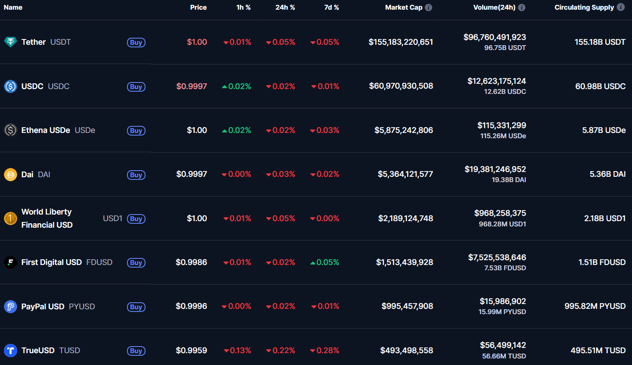Open the Volume(24h) info tooltip icon
The width and height of the screenshot is (632, 365).
tap(522, 7)
